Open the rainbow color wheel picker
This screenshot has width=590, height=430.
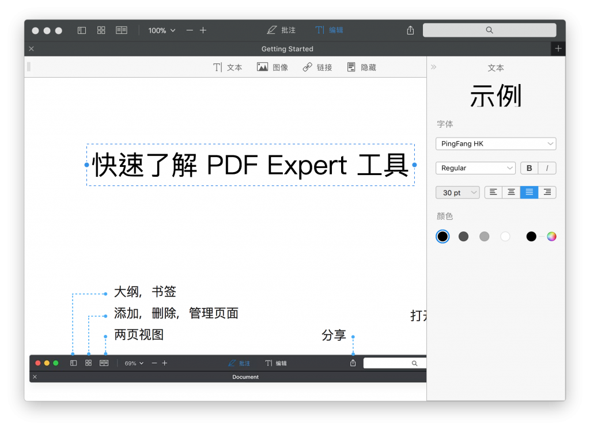tap(551, 237)
